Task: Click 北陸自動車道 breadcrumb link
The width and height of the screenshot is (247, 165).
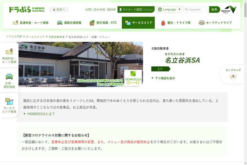Action: tap(57, 37)
